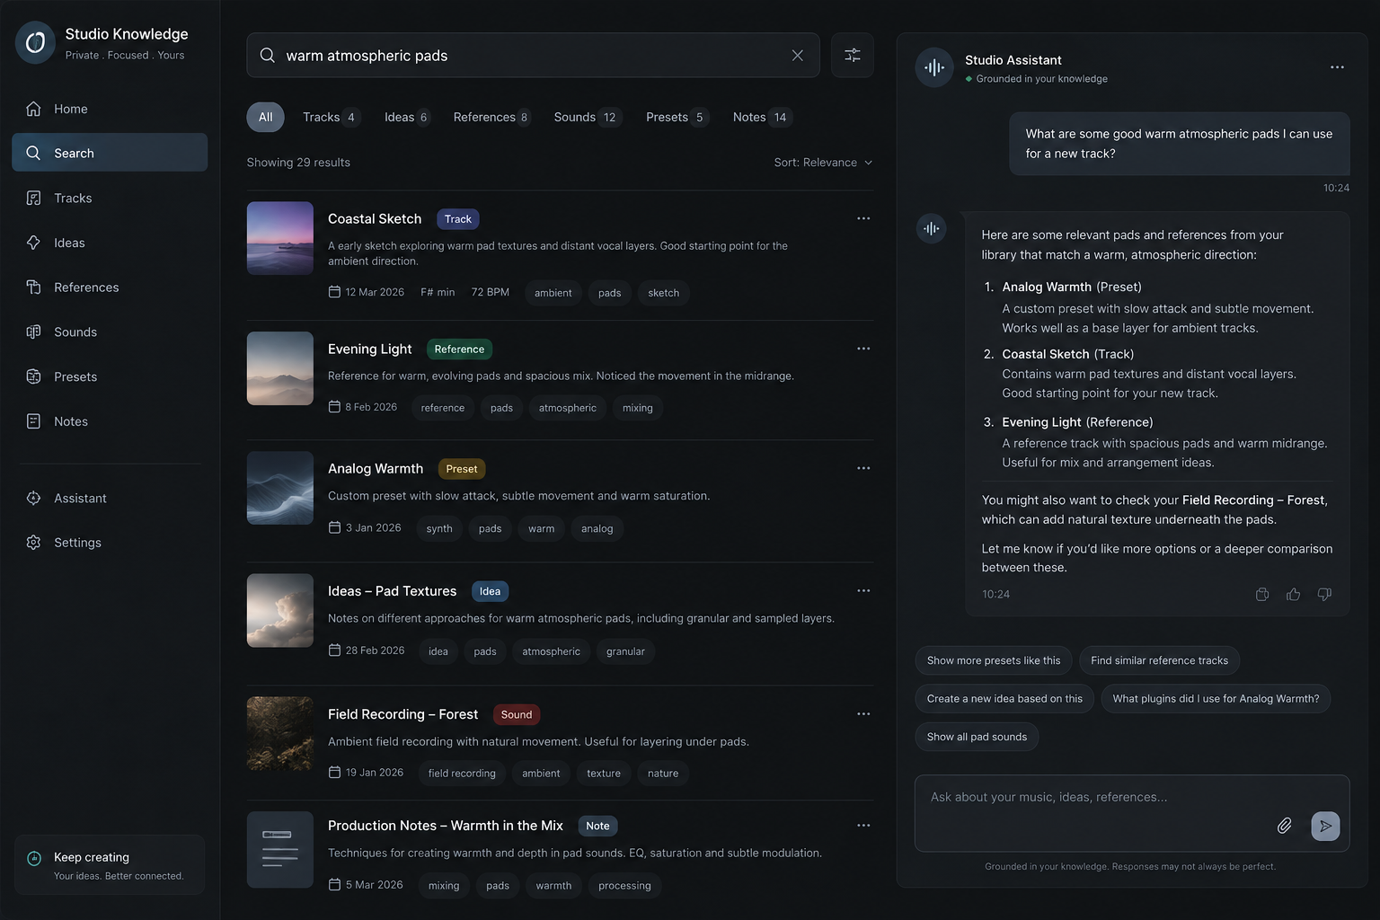
Task: Switch to the Notes 14 tab
Action: coord(761,118)
